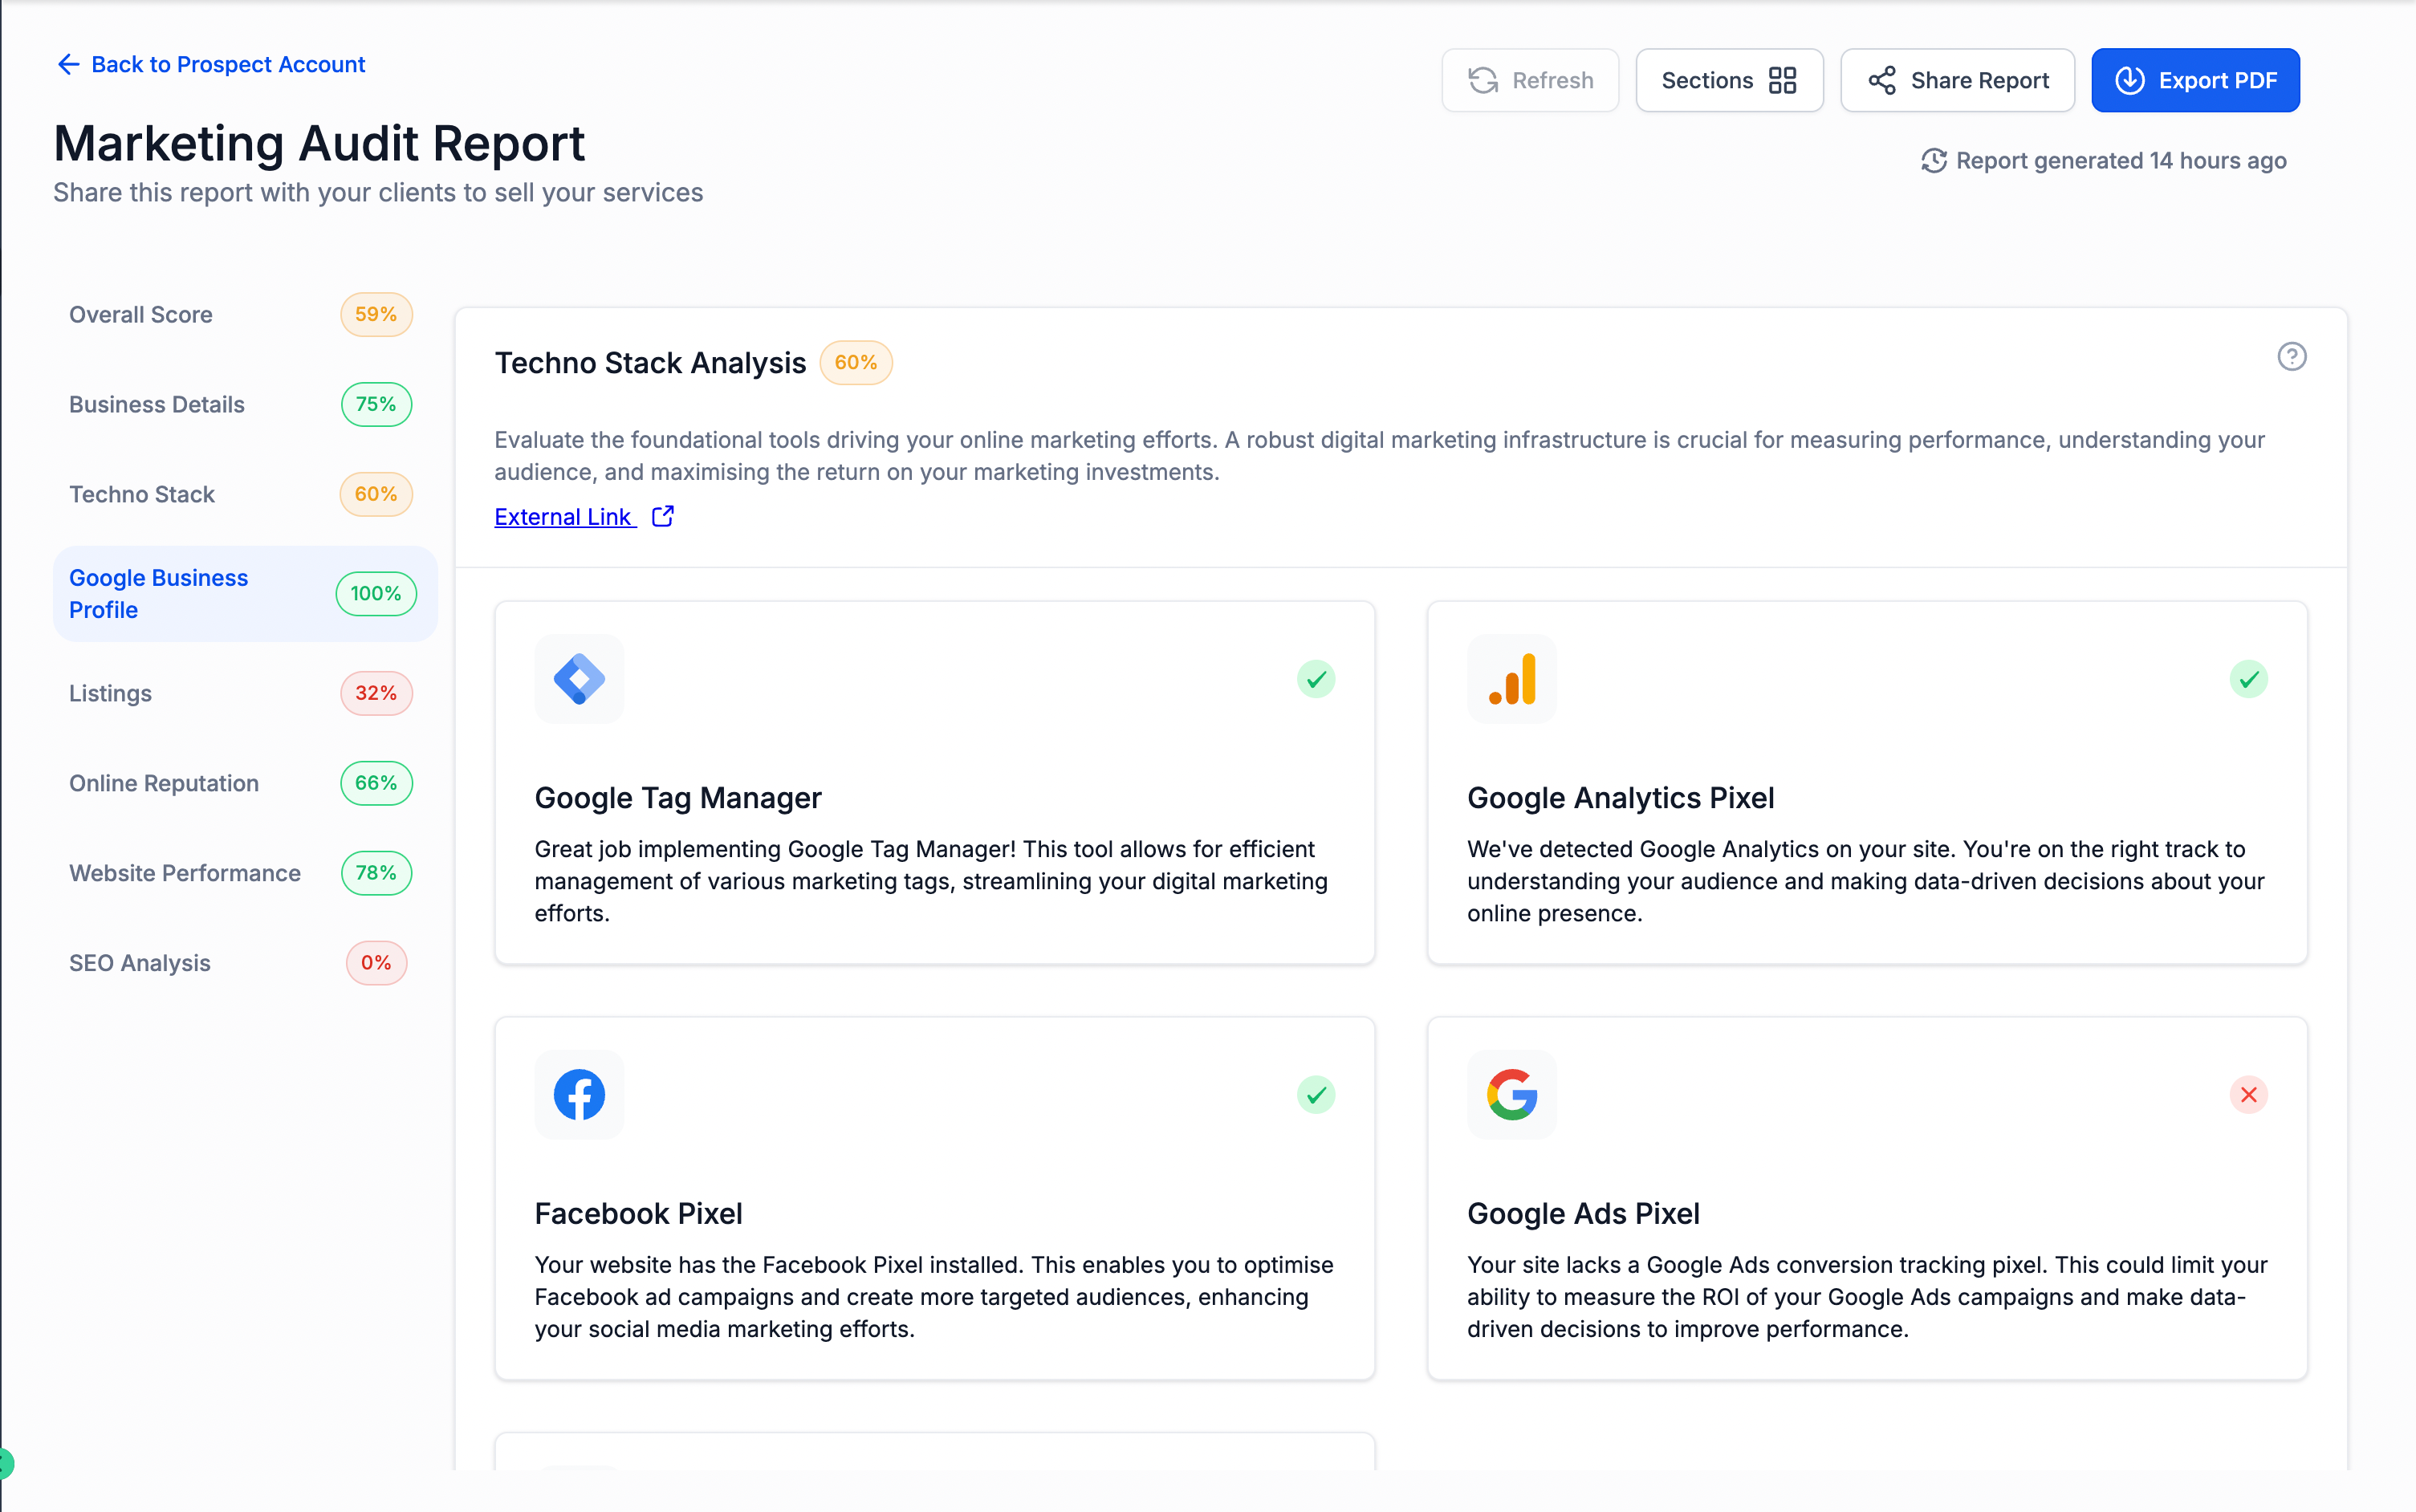Screen dimensions: 2416x1512
Task: Click the green checkmark on Google Analytics Pixel
Action: click(2248, 680)
